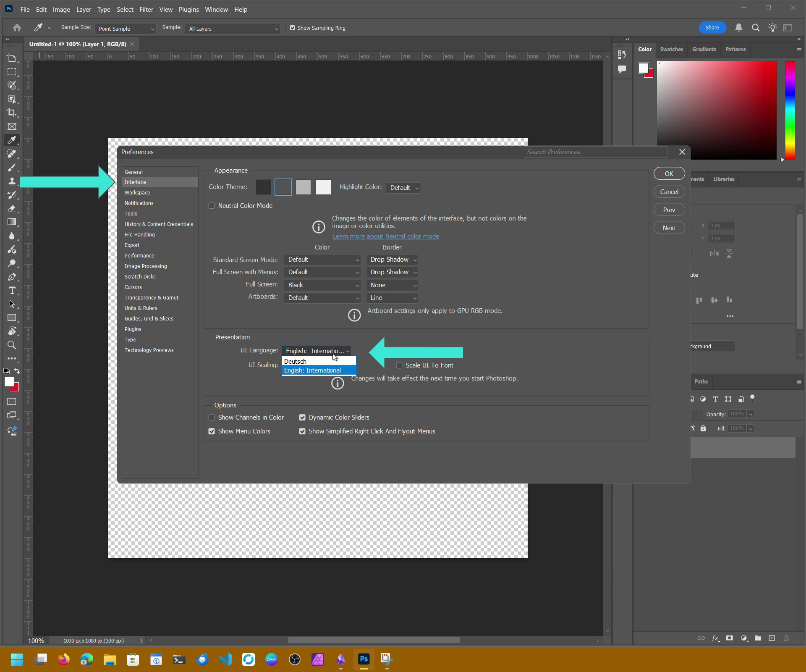Click the Next button

tap(669, 228)
